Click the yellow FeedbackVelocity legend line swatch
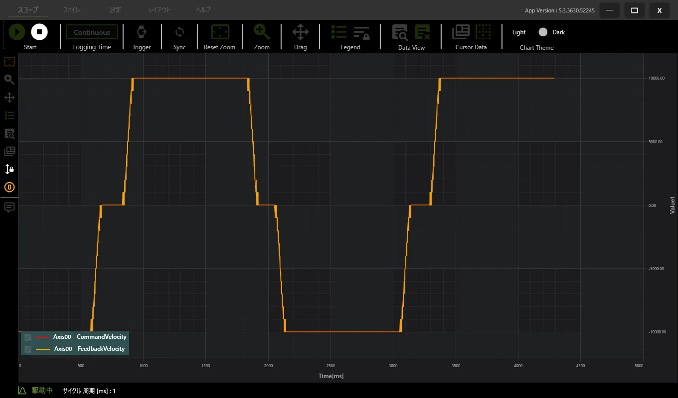 point(43,349)
